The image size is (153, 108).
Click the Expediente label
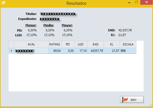pos(27,19)
